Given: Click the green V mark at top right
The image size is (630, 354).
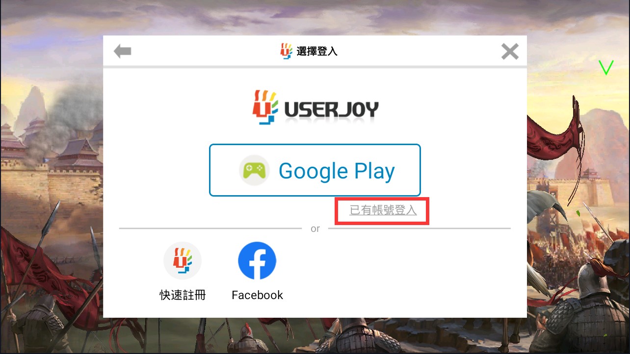Looking at the screenshot, I should pyautogui.click(x=606, y=68).
